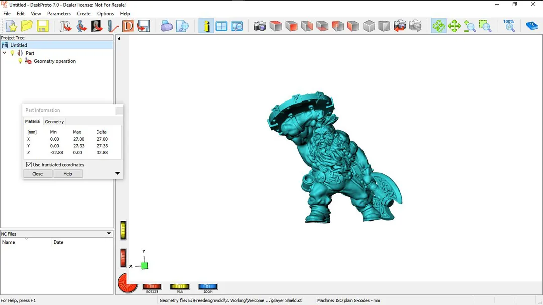Click the Zoom 100% icon
The image size is (543, 305).
509,26
